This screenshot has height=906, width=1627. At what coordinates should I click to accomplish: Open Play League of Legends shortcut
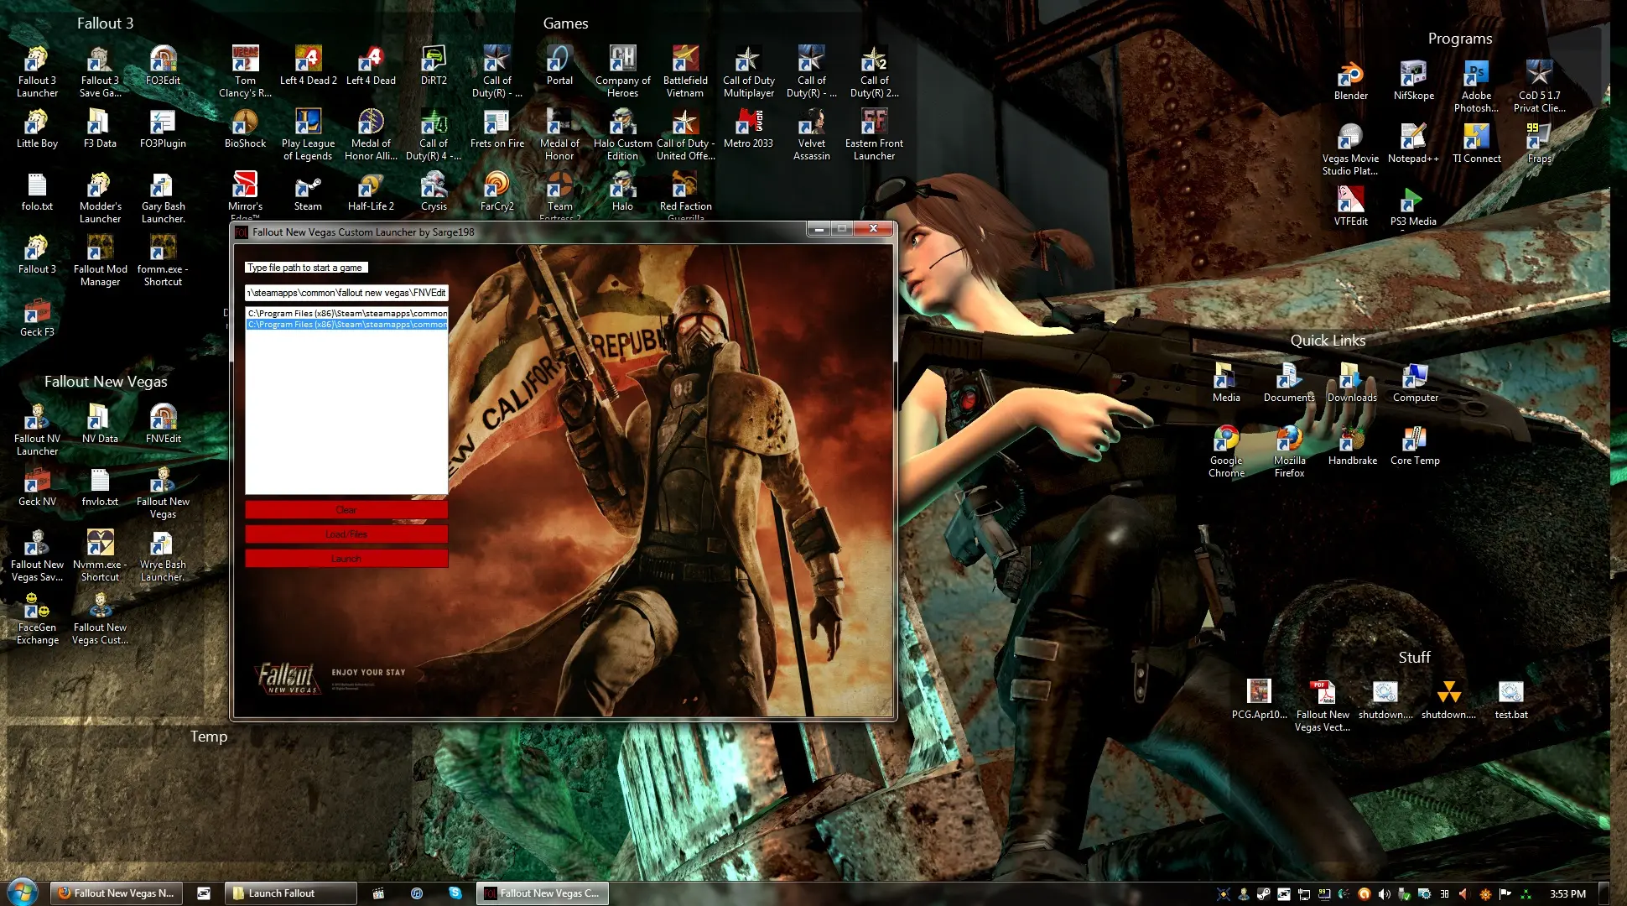(308, 134)
